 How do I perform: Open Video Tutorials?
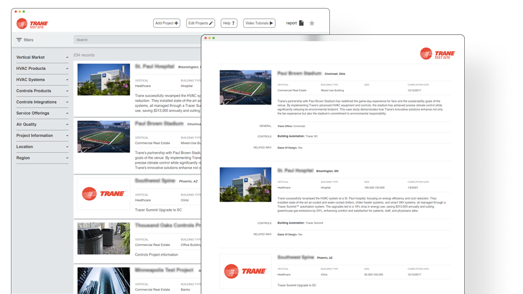(259, 23)
